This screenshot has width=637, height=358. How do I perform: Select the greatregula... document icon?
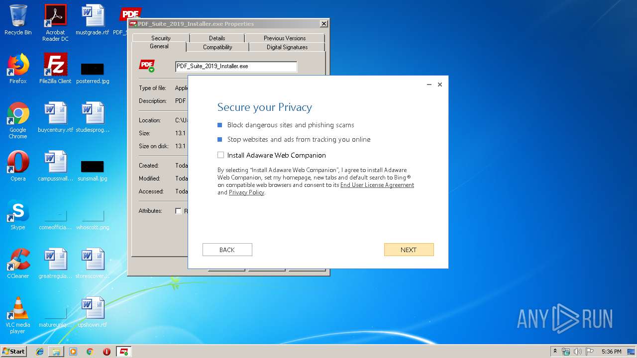tap(55, 264)
